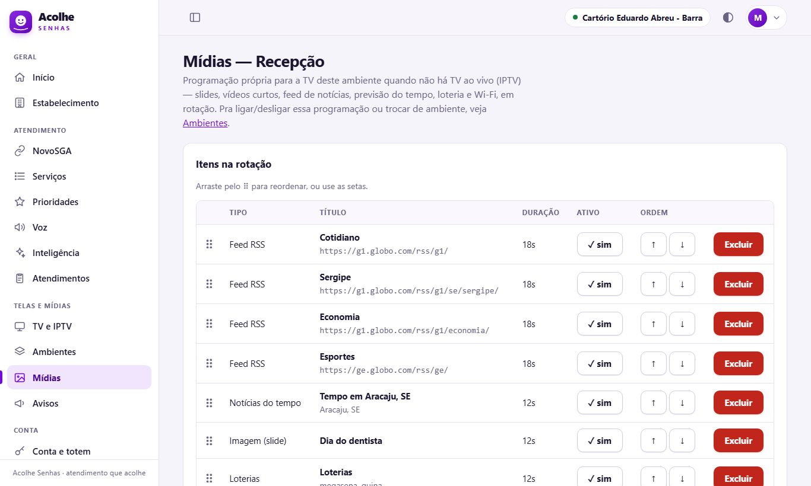Click the sparkle icon beside Inteligência
This screenshot has width=811, height=486.
click(20, 253)
